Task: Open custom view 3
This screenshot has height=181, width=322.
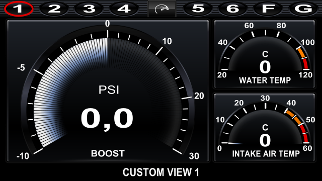Action: (89, 9)
